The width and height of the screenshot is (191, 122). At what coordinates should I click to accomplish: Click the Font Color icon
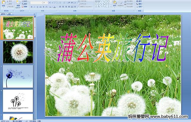(x=54, y=7)
